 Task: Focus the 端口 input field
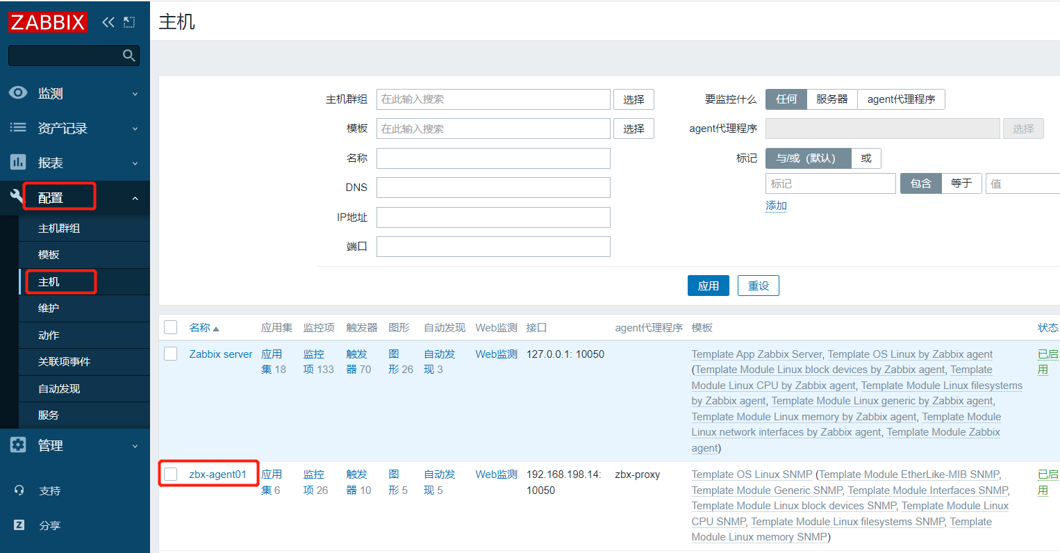[493, 247]
